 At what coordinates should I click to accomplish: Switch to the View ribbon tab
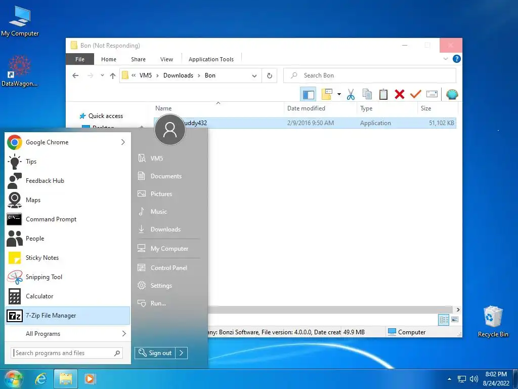pyautogui.click(x=166, y=59)
